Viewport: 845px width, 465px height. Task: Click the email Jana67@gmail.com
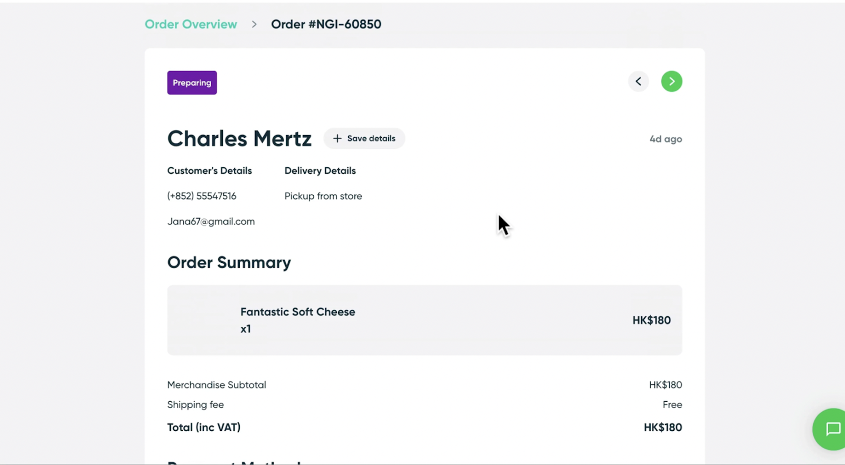tap(211, 222)
